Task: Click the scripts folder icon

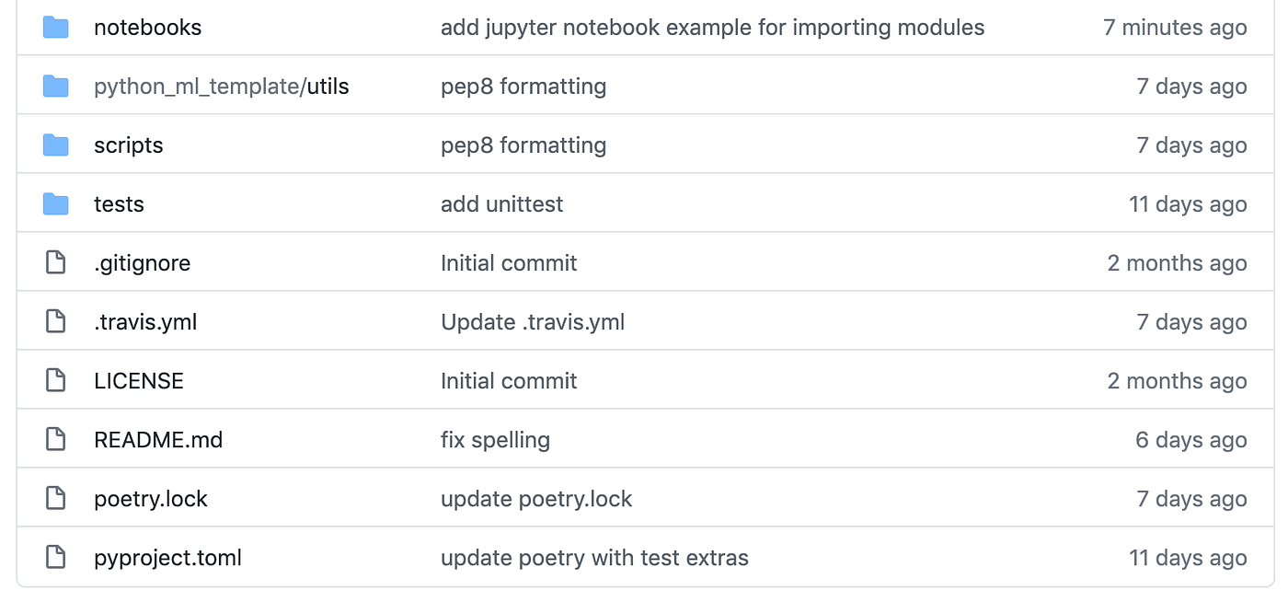Action: tap(55, 145)
